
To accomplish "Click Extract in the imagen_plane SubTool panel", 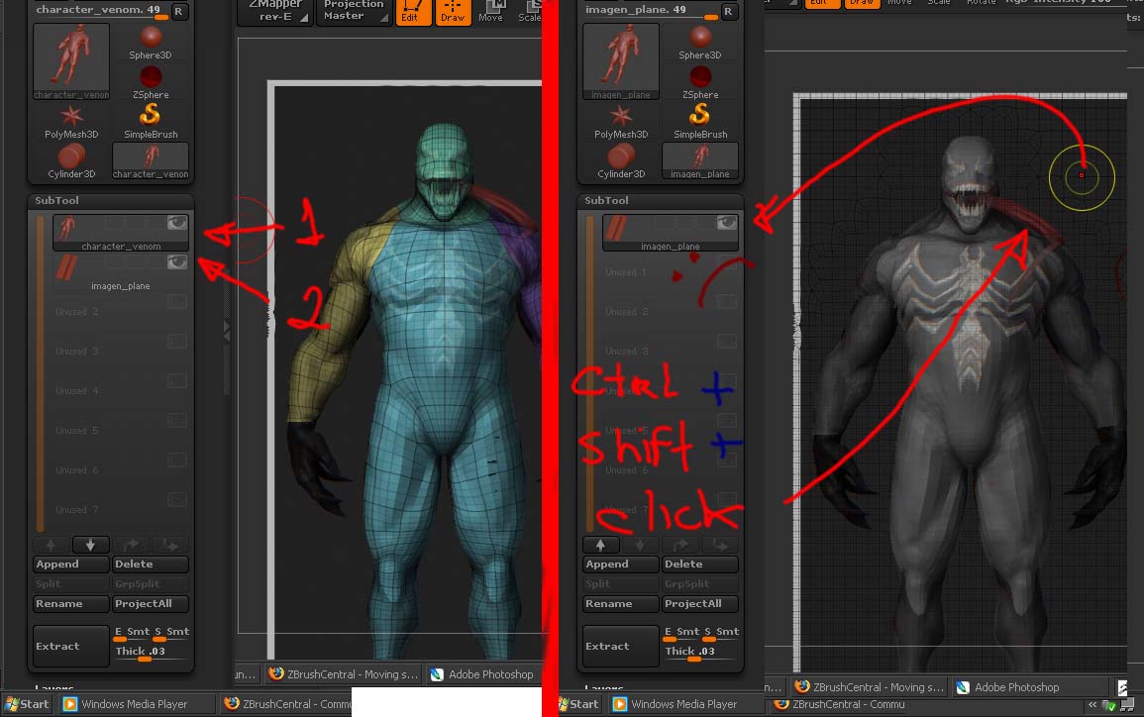I will (x=620, y=647).
